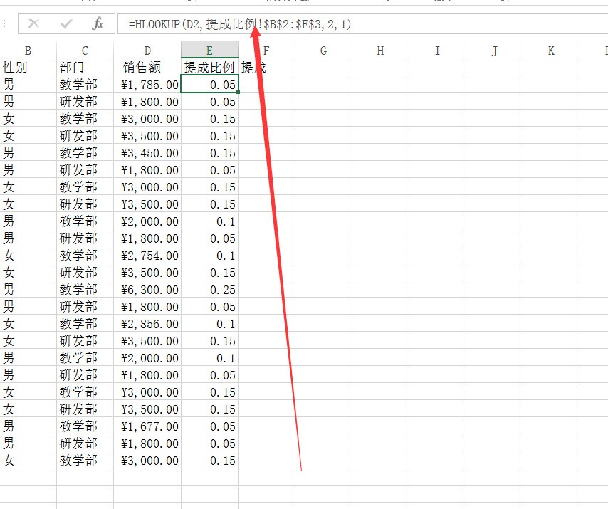
Task: Click the cell containing ¥1,677.00
Action: tap(147, 426)
